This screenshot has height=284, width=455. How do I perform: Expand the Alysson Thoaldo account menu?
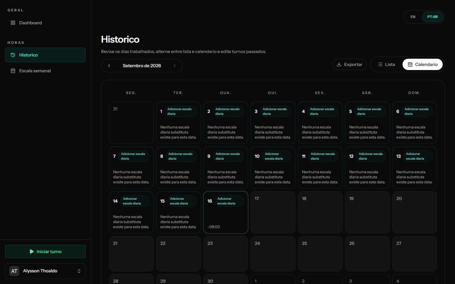[45, 271]
